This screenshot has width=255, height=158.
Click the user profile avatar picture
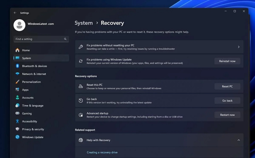[19, 25]
